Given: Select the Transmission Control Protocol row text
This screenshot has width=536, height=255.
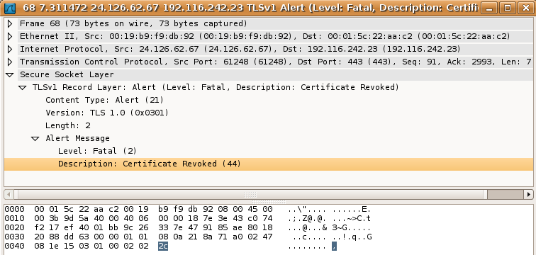Looking at the screenshot, I should pos(276,62).
